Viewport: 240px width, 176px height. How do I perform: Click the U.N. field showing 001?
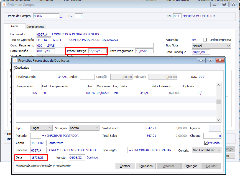177,16
